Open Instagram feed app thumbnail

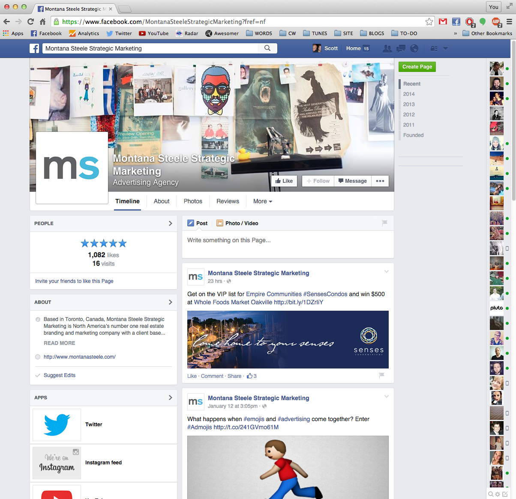pos(57,463)
